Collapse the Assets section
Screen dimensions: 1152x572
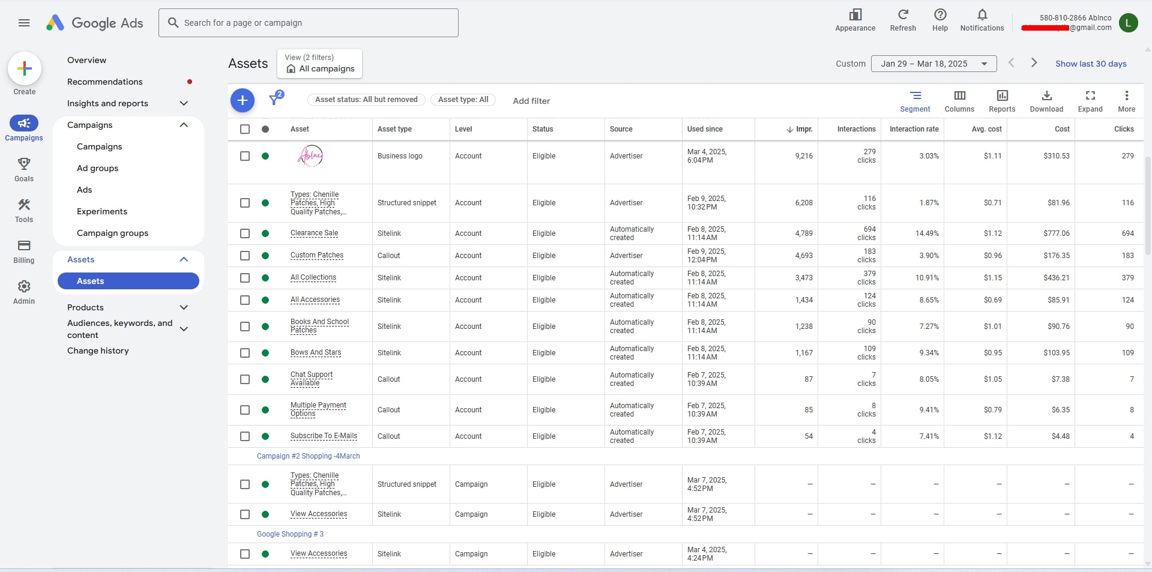coord(184,259)
